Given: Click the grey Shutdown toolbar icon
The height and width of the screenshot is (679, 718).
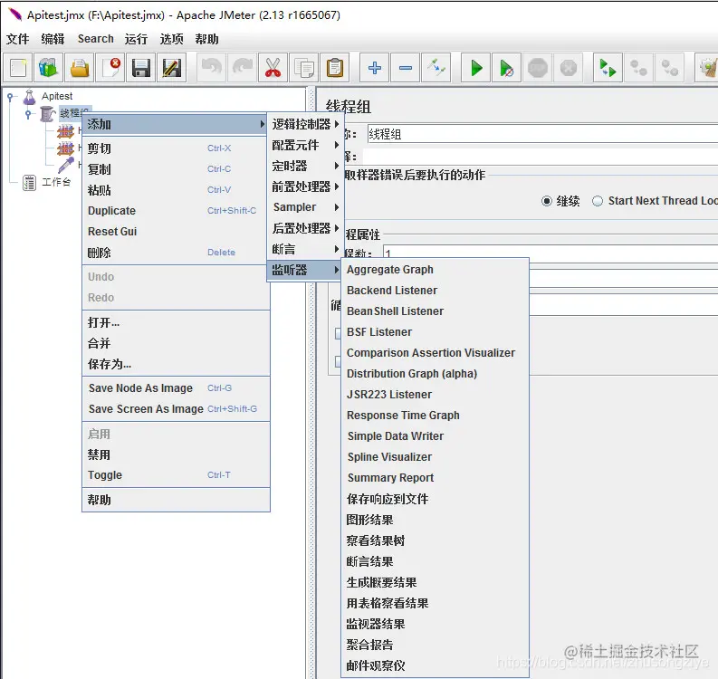Looking at the screenshot, I should tap(569, 68).
